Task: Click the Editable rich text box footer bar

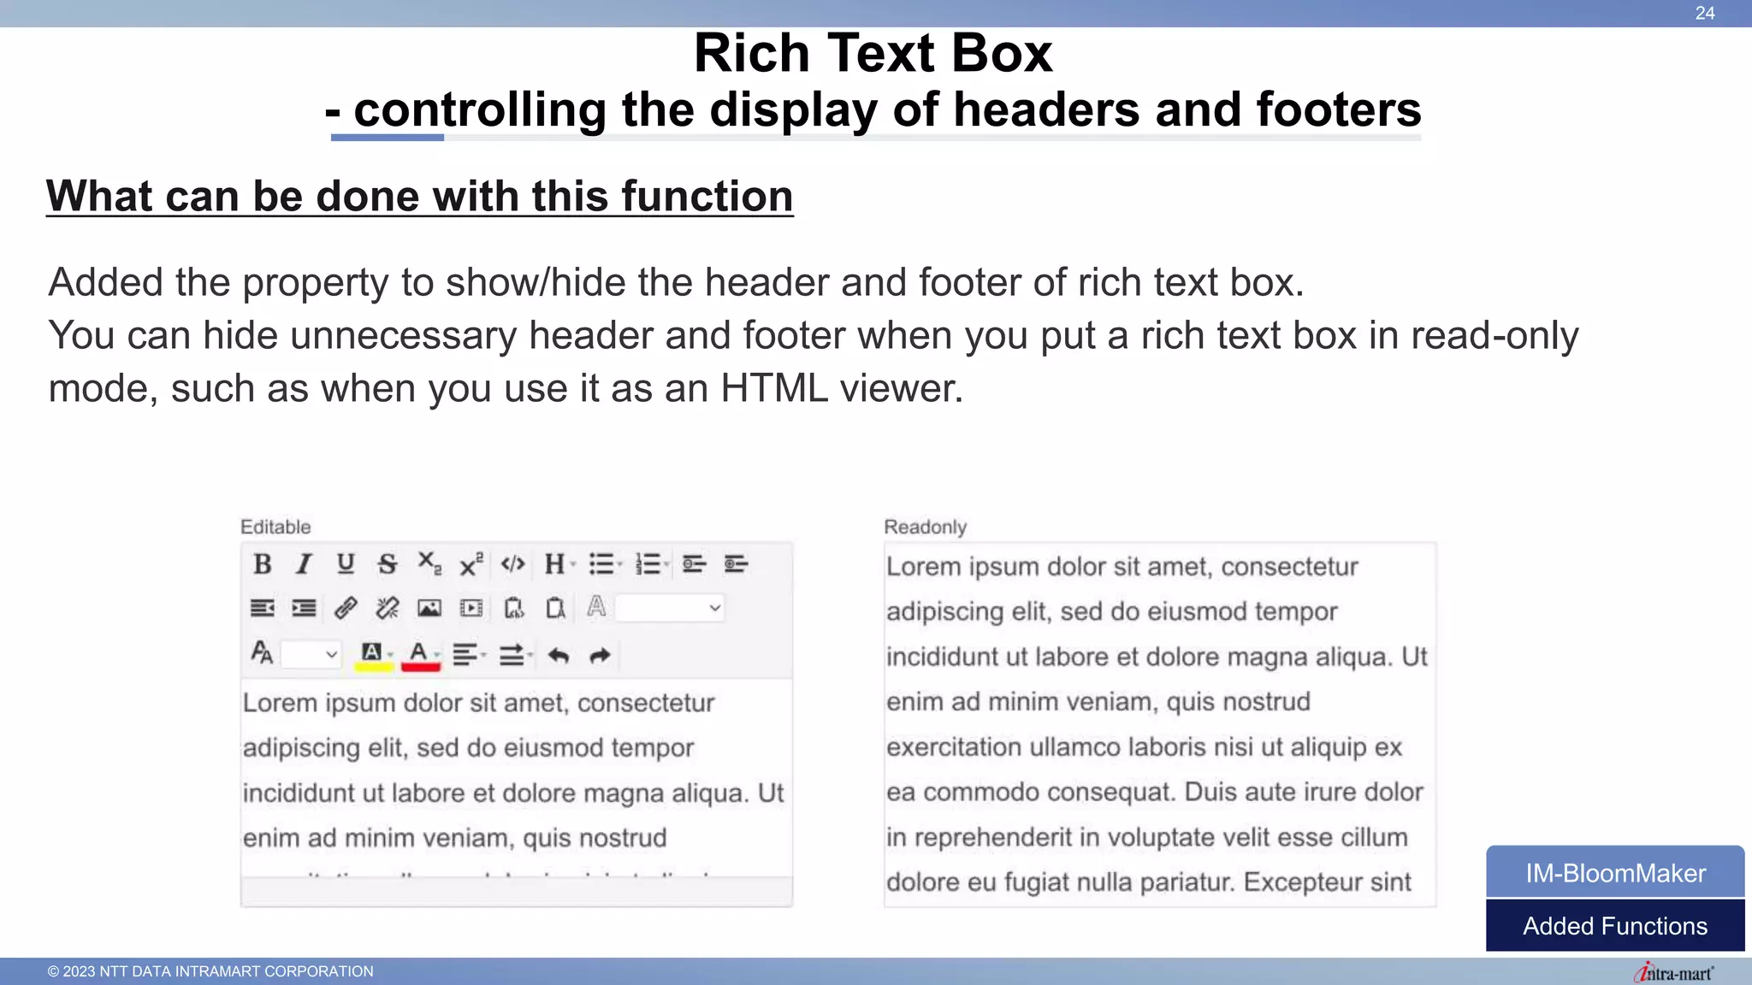Action: (x=517, y=891)
